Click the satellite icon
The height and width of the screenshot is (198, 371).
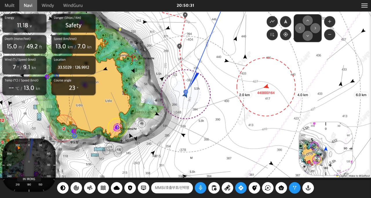click(x=228, y=188)
